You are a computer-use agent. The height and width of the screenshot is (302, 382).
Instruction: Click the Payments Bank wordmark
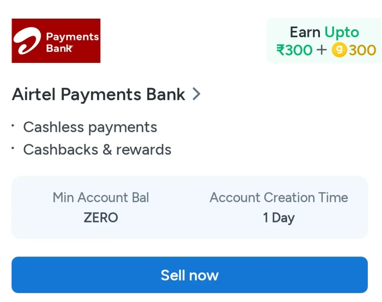72,41
